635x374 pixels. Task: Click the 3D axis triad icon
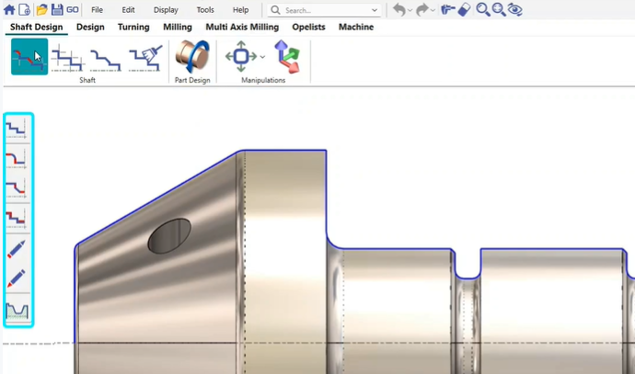click(x=287, y=57)
